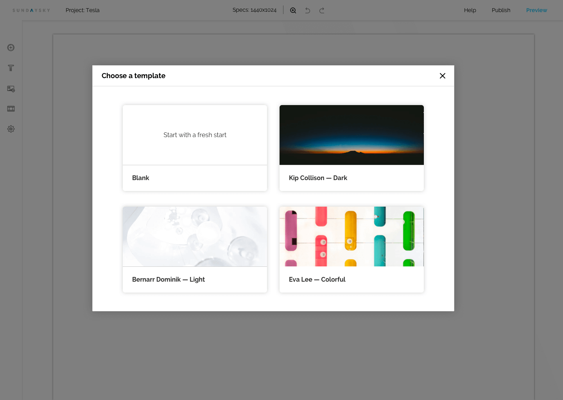The height and width of the screenshot is (400, 563).
Task: Click the undo arrow icon
Action: point(308,11)
